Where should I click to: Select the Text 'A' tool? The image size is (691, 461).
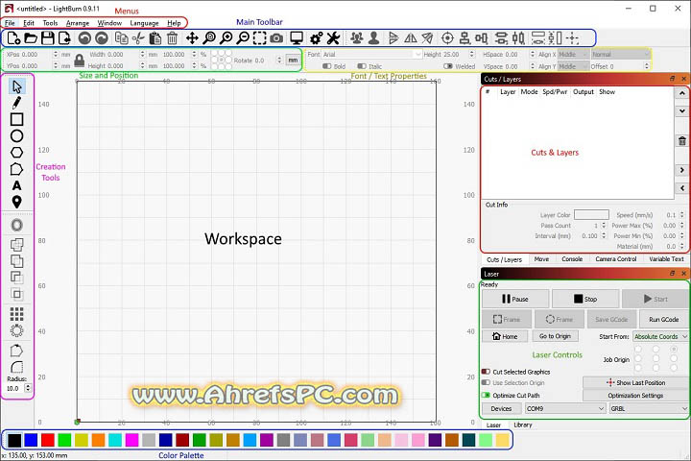coord(16,185)
